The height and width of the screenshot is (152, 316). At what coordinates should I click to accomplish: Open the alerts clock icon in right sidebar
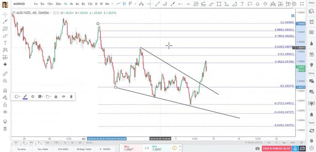(311, 22)
